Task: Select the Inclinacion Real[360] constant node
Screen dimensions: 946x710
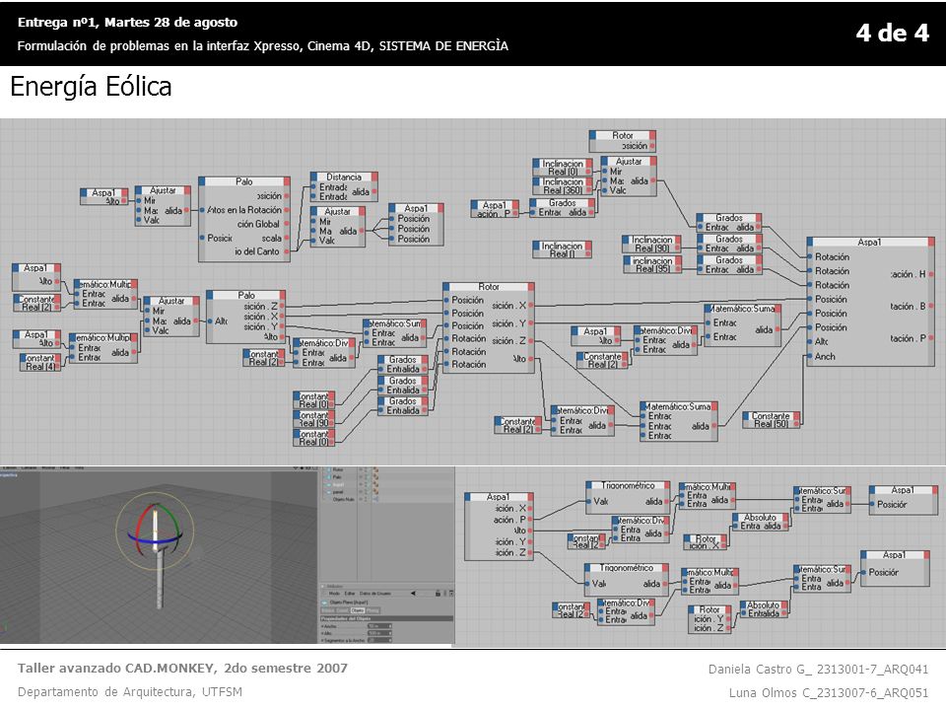Action: pos(563,185)
